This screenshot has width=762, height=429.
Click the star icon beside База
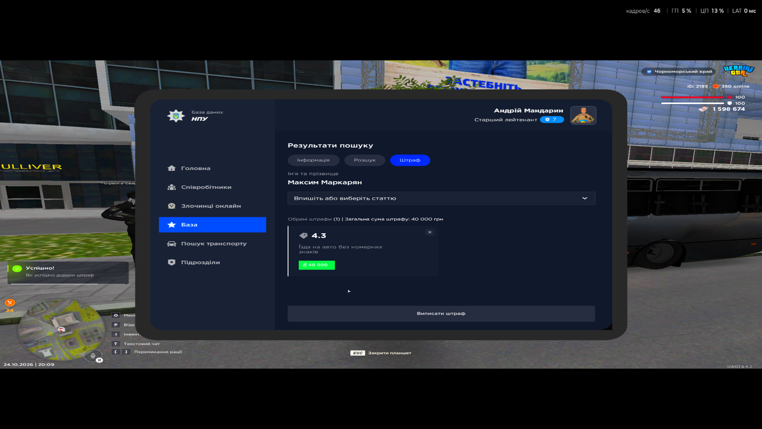pos(171,225)
